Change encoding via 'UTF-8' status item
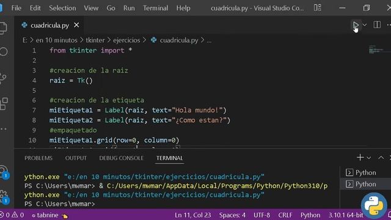 click(x=261, y=215)
